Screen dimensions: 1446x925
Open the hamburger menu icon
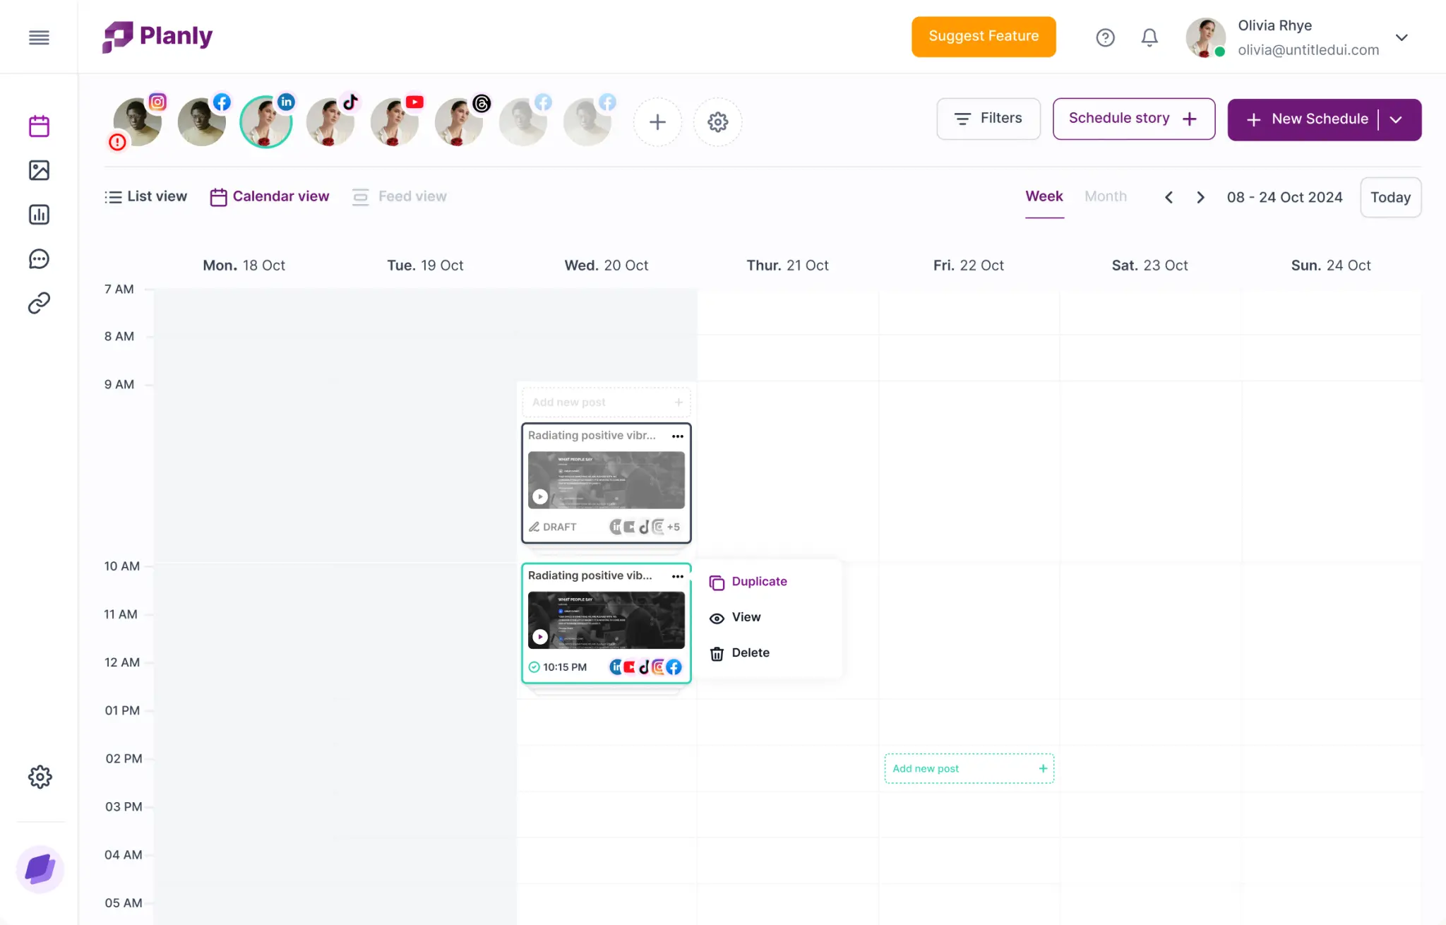(x=39, y=37)
